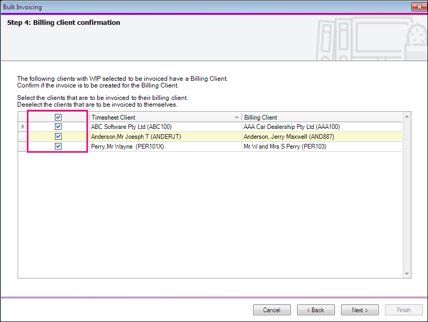Uncheck the ABC Software Pty Ltd row checkbox

[58, 127]
